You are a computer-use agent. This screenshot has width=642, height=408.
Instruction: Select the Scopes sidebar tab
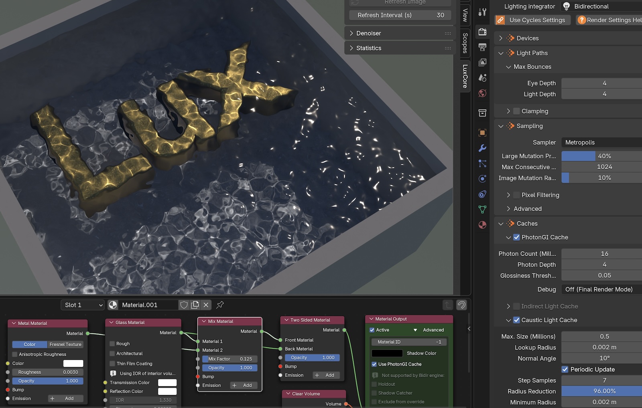point(465,43)
